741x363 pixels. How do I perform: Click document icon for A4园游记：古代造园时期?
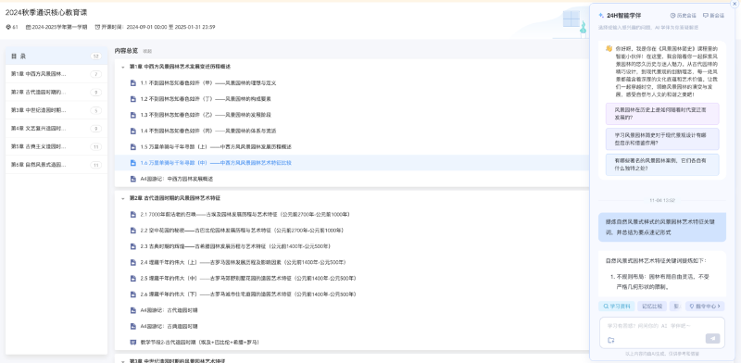click(x=133, y=310)
